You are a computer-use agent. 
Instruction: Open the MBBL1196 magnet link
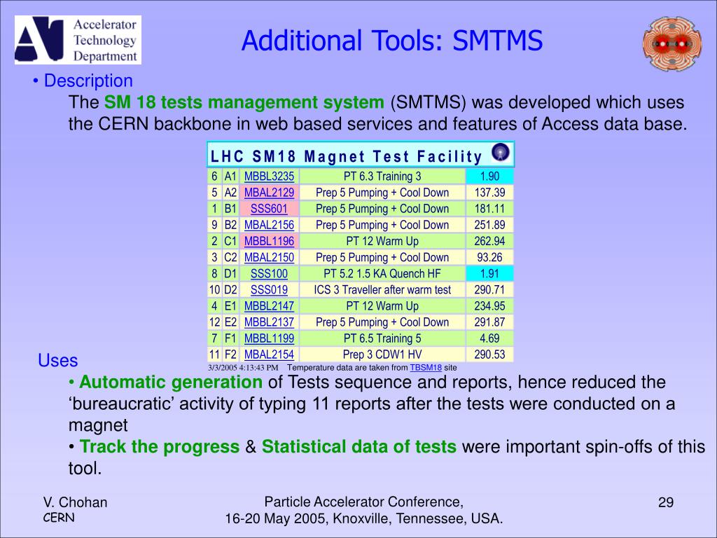269,241
